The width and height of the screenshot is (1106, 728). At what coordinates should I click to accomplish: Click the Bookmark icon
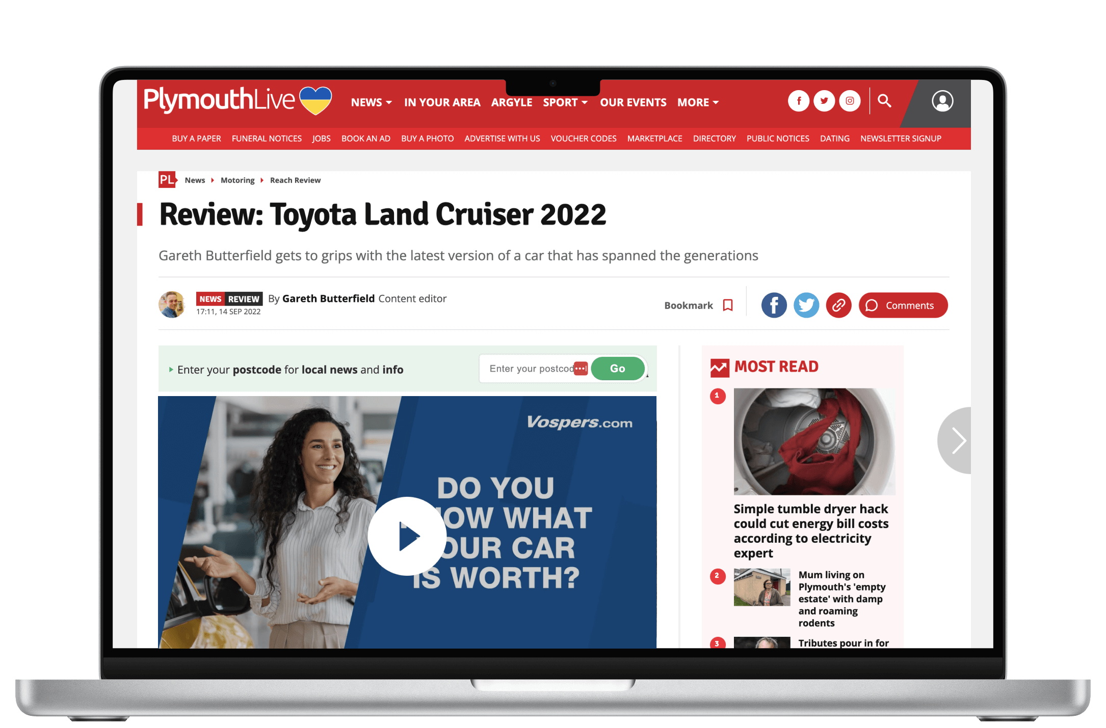727,304
